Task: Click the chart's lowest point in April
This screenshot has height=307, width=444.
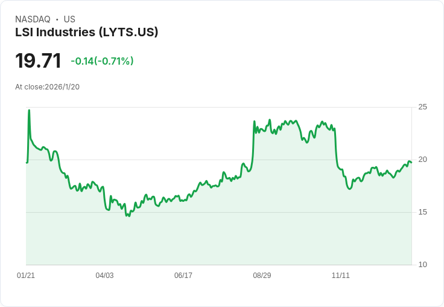Action: pos(128,216)
